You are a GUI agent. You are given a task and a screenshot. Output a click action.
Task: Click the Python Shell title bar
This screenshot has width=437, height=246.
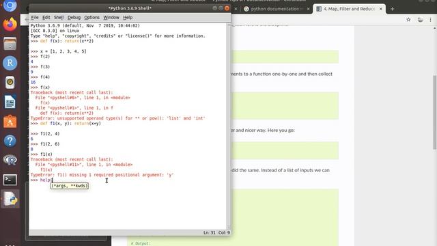[x=130, y=8]
